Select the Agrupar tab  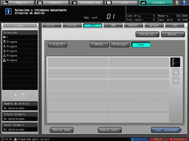pos(154,26)
